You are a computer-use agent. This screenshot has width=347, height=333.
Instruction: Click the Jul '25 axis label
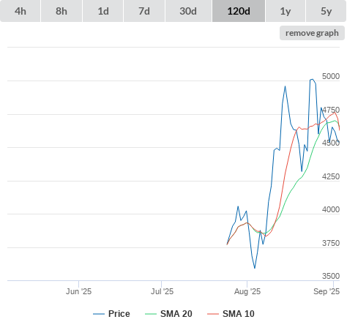(x=162, y=291)
